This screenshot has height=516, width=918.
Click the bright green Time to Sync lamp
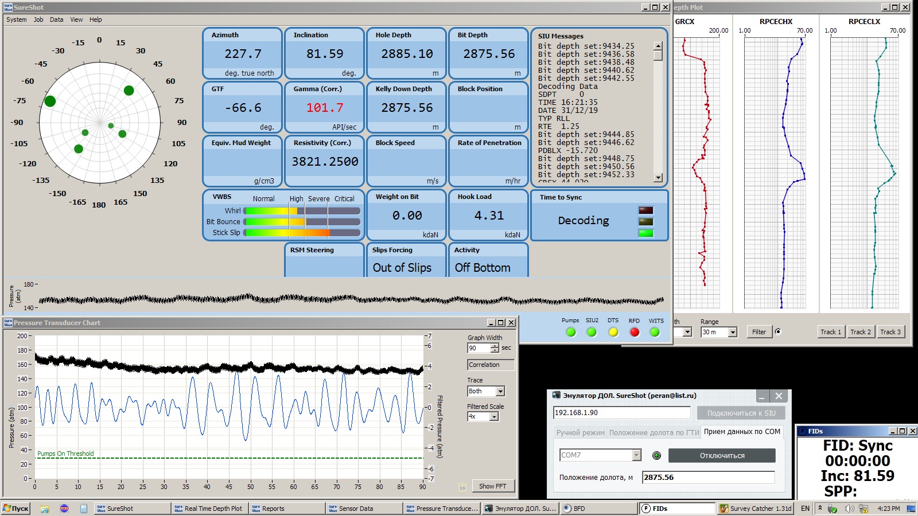tap(646, 233)
